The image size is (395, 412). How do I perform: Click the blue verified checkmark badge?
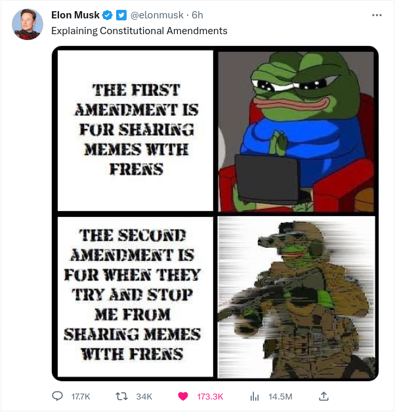108,15
